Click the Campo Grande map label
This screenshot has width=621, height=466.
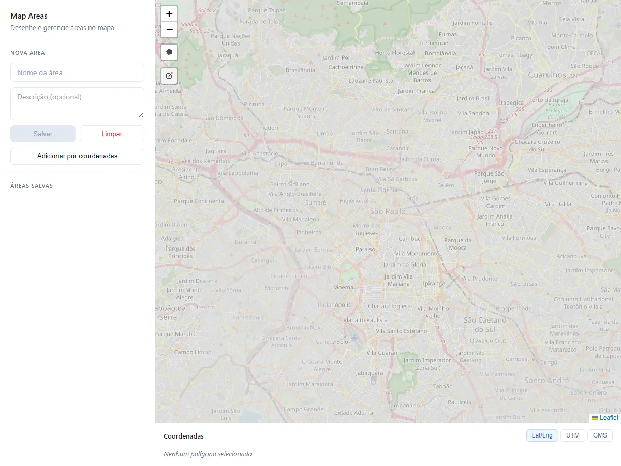(x=303, y=409)
